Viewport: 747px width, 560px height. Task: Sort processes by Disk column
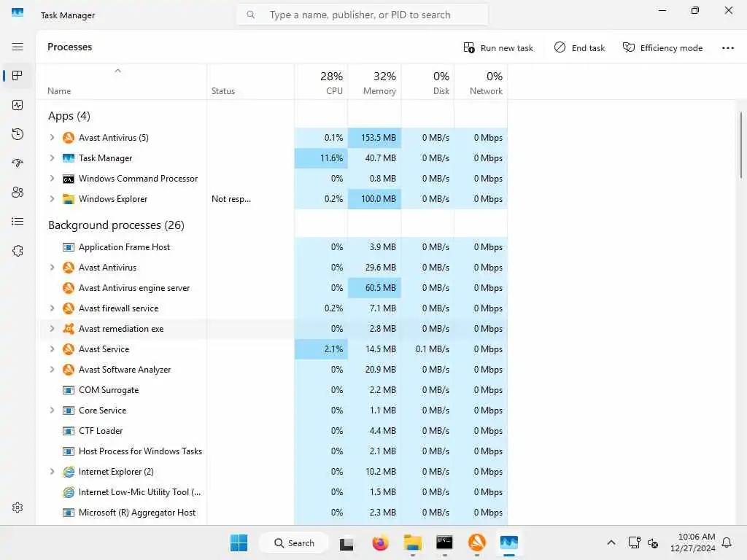(x=427, y=82)
